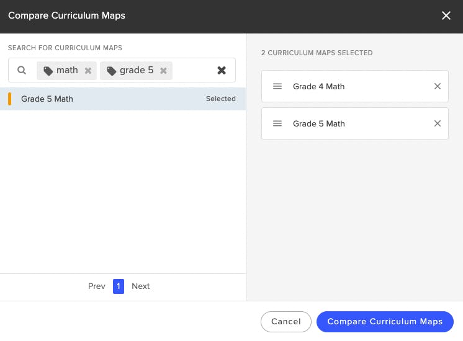Click the Compare Curriculum Maps button
The height and width of the screenshot is (341, 463).
pos(385,321)
